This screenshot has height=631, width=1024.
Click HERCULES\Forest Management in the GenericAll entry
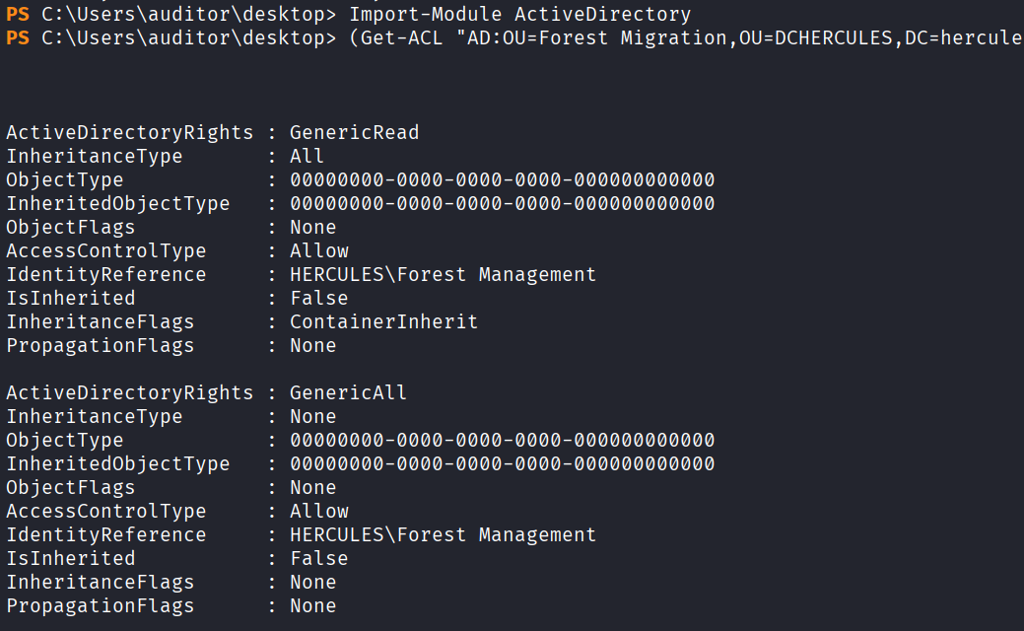tap(443, 535)
